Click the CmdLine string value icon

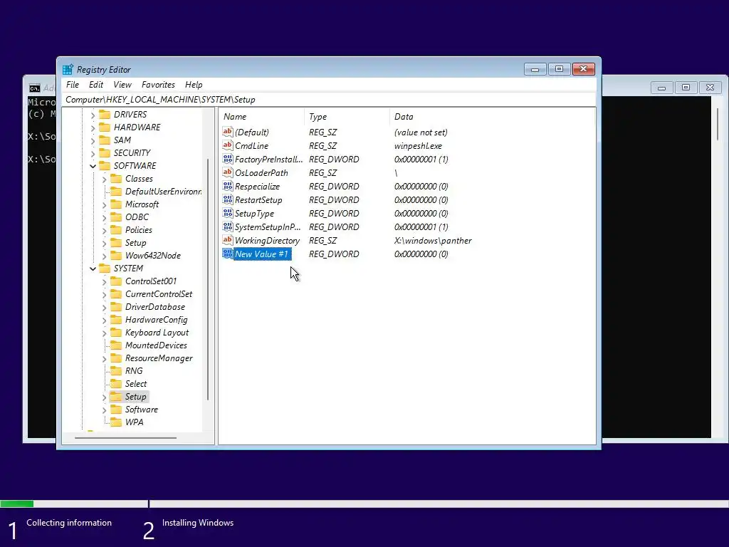(227, 145)
